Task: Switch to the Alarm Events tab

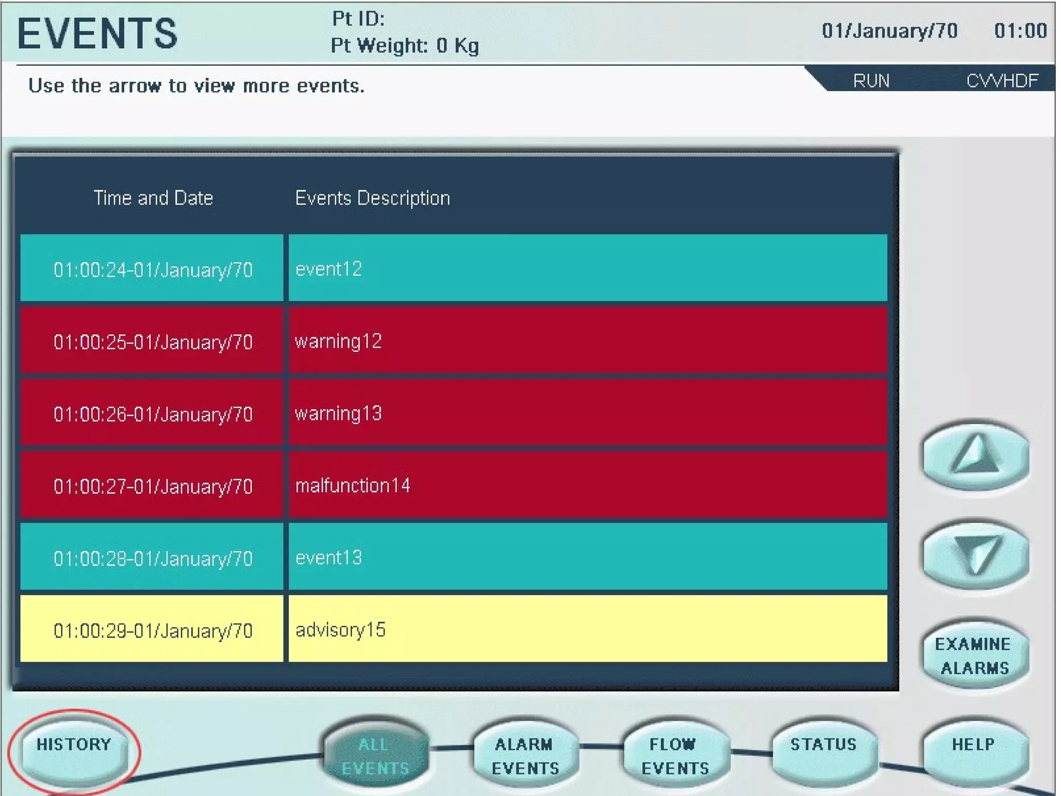Action: pos(525,756)
